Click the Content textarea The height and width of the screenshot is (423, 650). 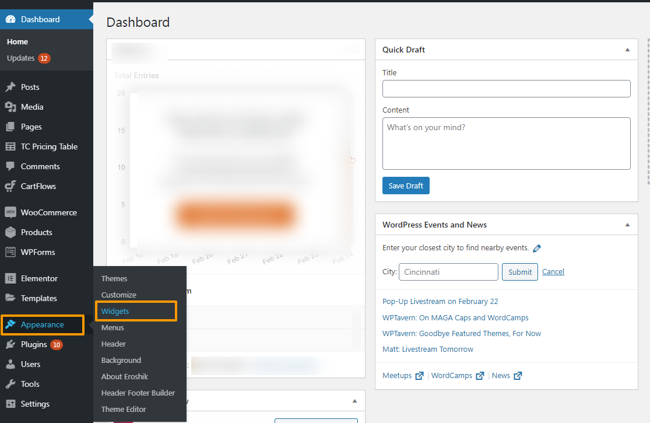(506, 144)
